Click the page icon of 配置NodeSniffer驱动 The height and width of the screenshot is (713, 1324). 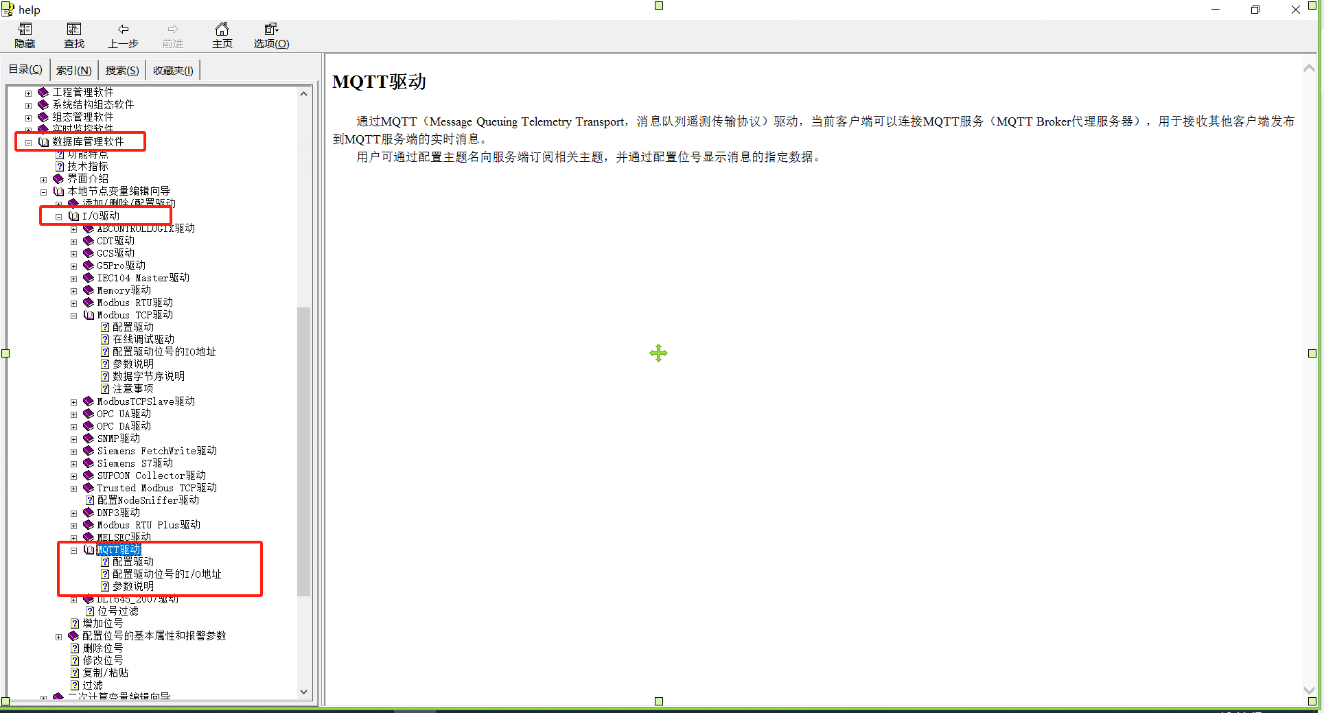(90, 500)
